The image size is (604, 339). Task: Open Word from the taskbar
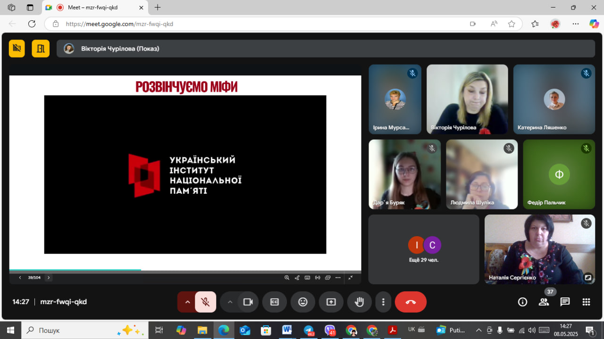tap(287, 330)
